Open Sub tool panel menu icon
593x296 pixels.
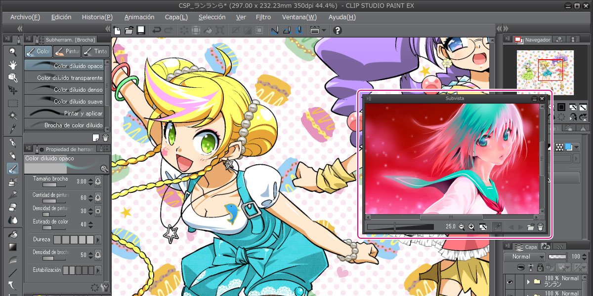27,39
